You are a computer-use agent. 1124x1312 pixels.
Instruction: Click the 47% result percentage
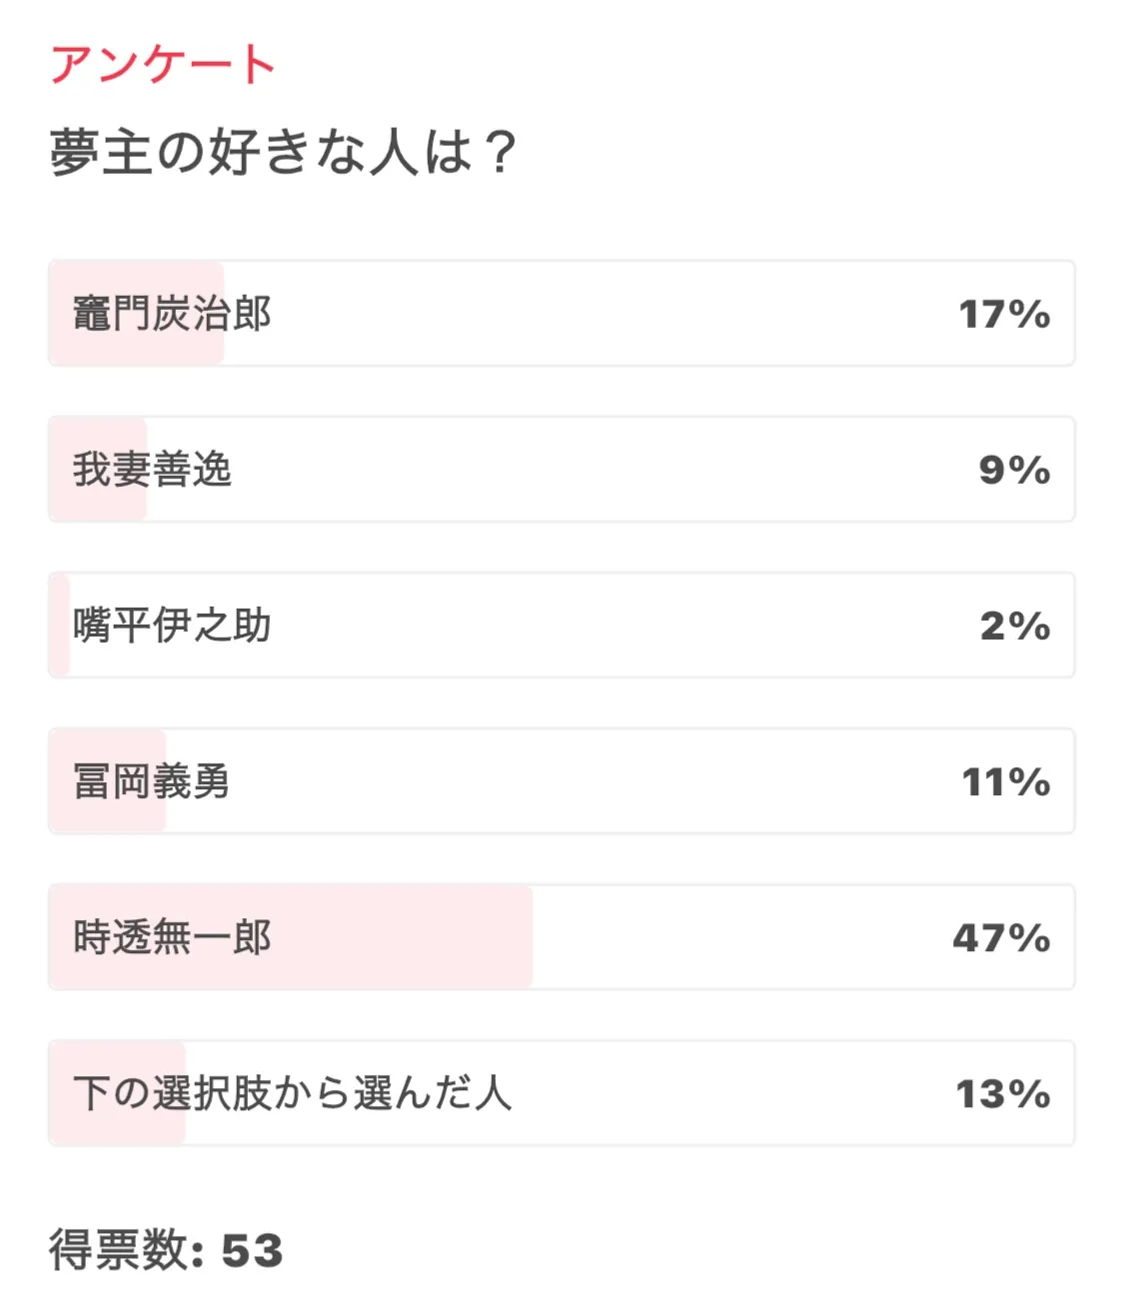(x=1001, y=937)
